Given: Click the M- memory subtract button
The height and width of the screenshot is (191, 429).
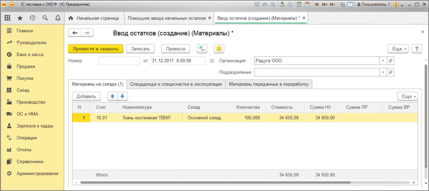Looking at the screenshot, I should [x=332, y=5].
